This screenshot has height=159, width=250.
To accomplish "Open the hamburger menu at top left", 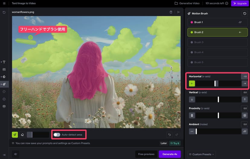I will [x=4, y=3].
